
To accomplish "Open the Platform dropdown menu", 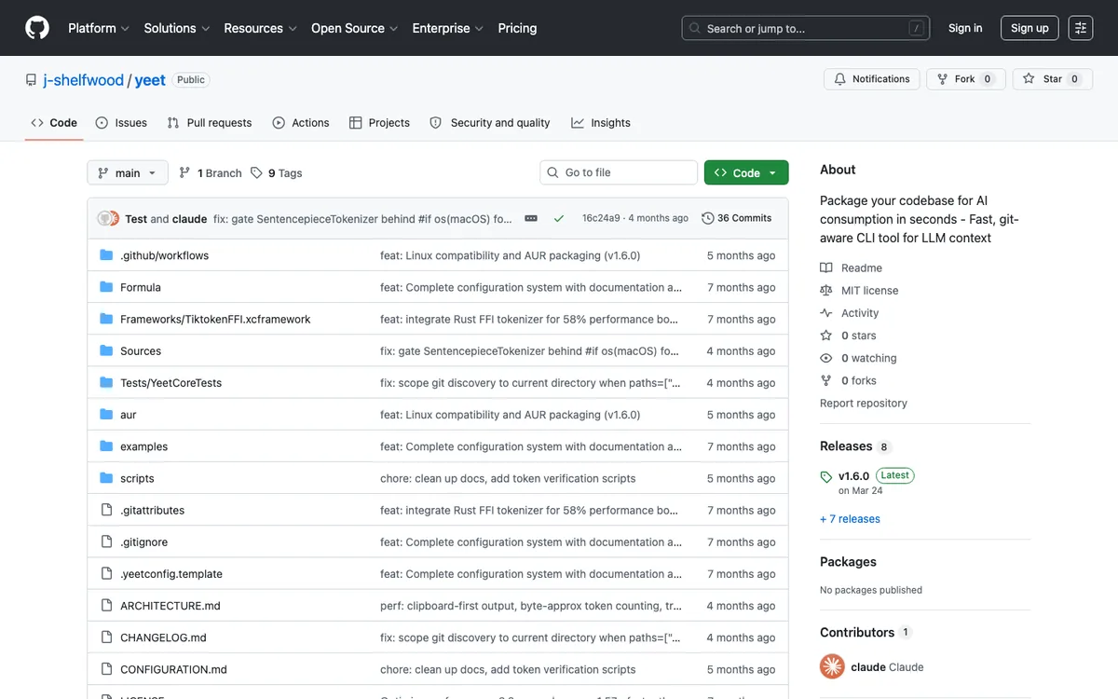I will pyautogui.click(x=99, y=28).
